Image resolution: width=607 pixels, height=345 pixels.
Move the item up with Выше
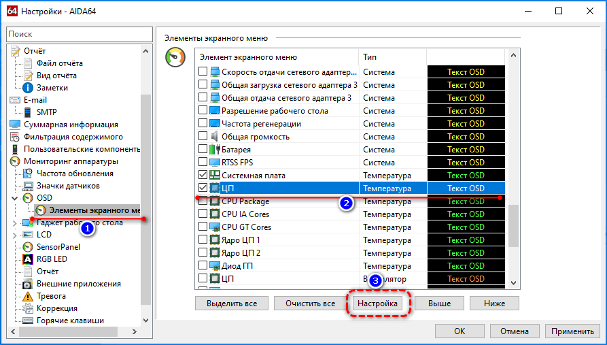tap(439, 303)
